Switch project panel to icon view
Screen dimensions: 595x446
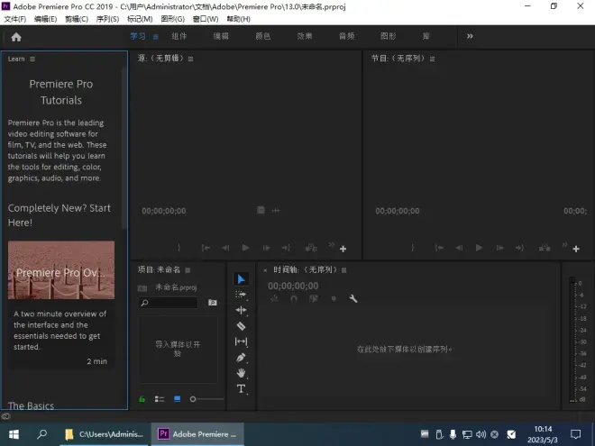click(x=178, y=399)
